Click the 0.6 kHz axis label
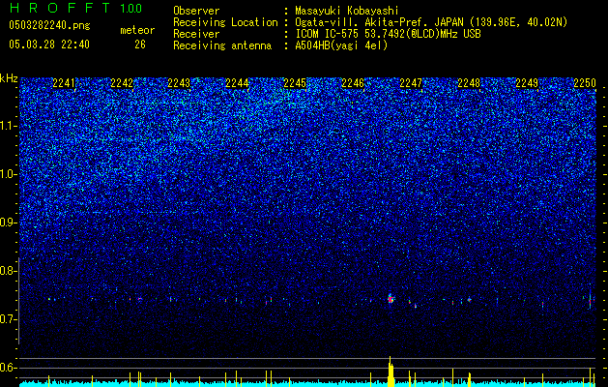608x387 pixels. coord(9,368)
